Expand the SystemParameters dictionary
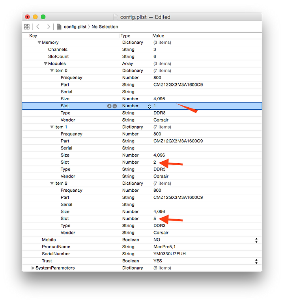Viewport: 284px width, 303px height. [33, 268]
